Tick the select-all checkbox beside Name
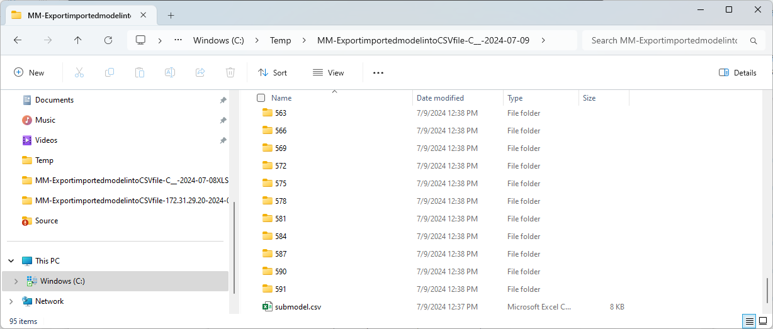 click(x=261, y=98)
